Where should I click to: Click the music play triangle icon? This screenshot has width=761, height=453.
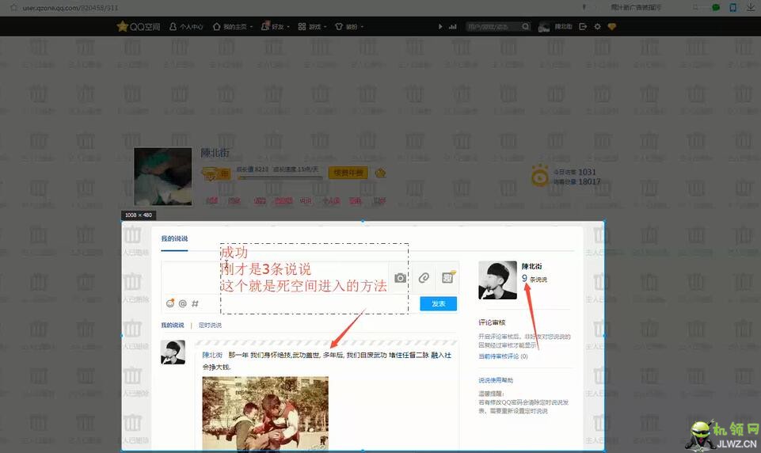tap(440, 27)
